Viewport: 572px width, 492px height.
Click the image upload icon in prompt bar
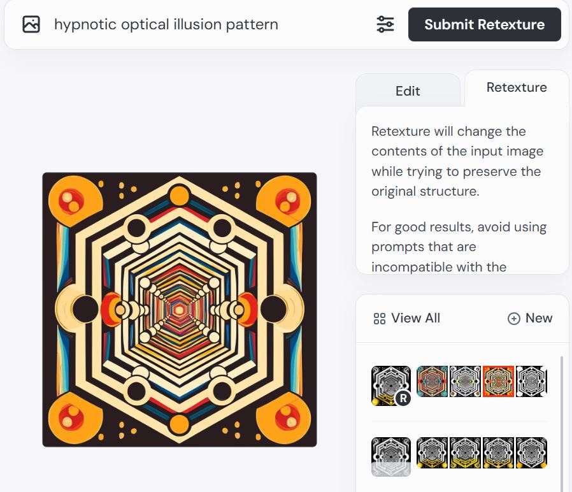31,25
